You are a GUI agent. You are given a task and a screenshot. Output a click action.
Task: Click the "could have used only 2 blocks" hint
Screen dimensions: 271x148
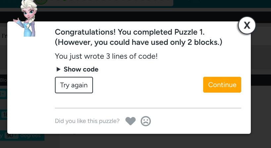point(138,43)
